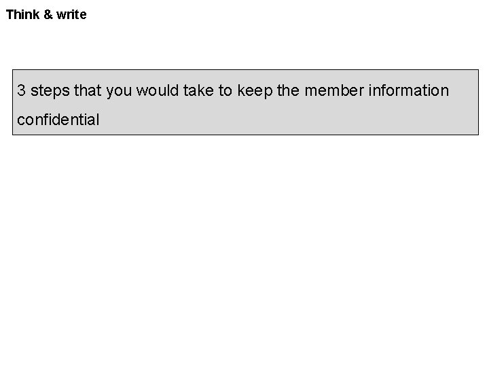
Task: Place cursor on the word "that"
Action: click(x=88, y=90)
